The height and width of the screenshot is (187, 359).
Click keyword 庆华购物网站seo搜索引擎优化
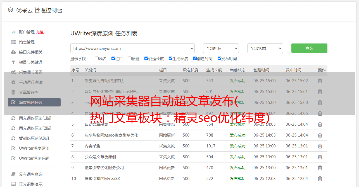coord(111,135)
